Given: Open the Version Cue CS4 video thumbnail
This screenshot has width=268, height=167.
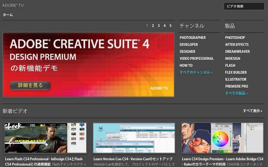Looking at the screenshot, I should point(134,138).
